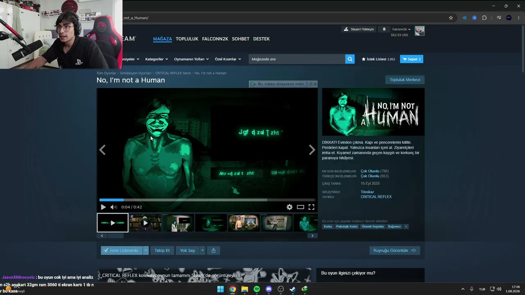Open Windows Start menu
Viewport: 525px width, 295px height.
pos(220,289)
